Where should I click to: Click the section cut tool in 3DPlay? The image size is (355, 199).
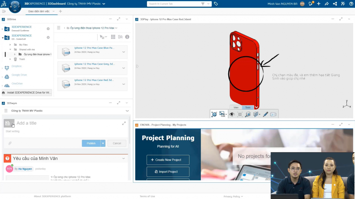(x=256, y=114)
